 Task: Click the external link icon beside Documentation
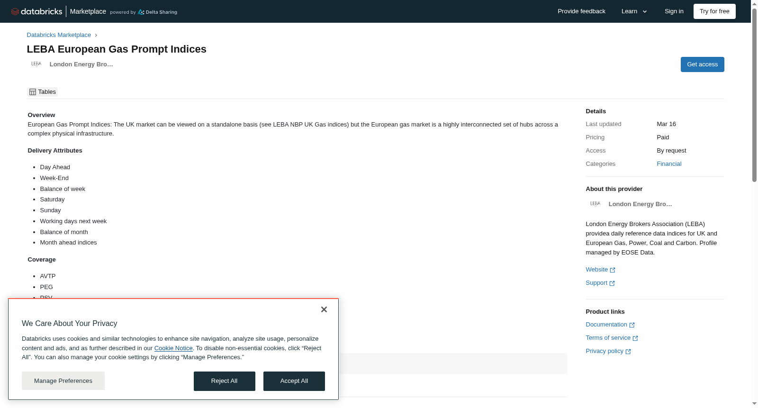coord(632,325)
